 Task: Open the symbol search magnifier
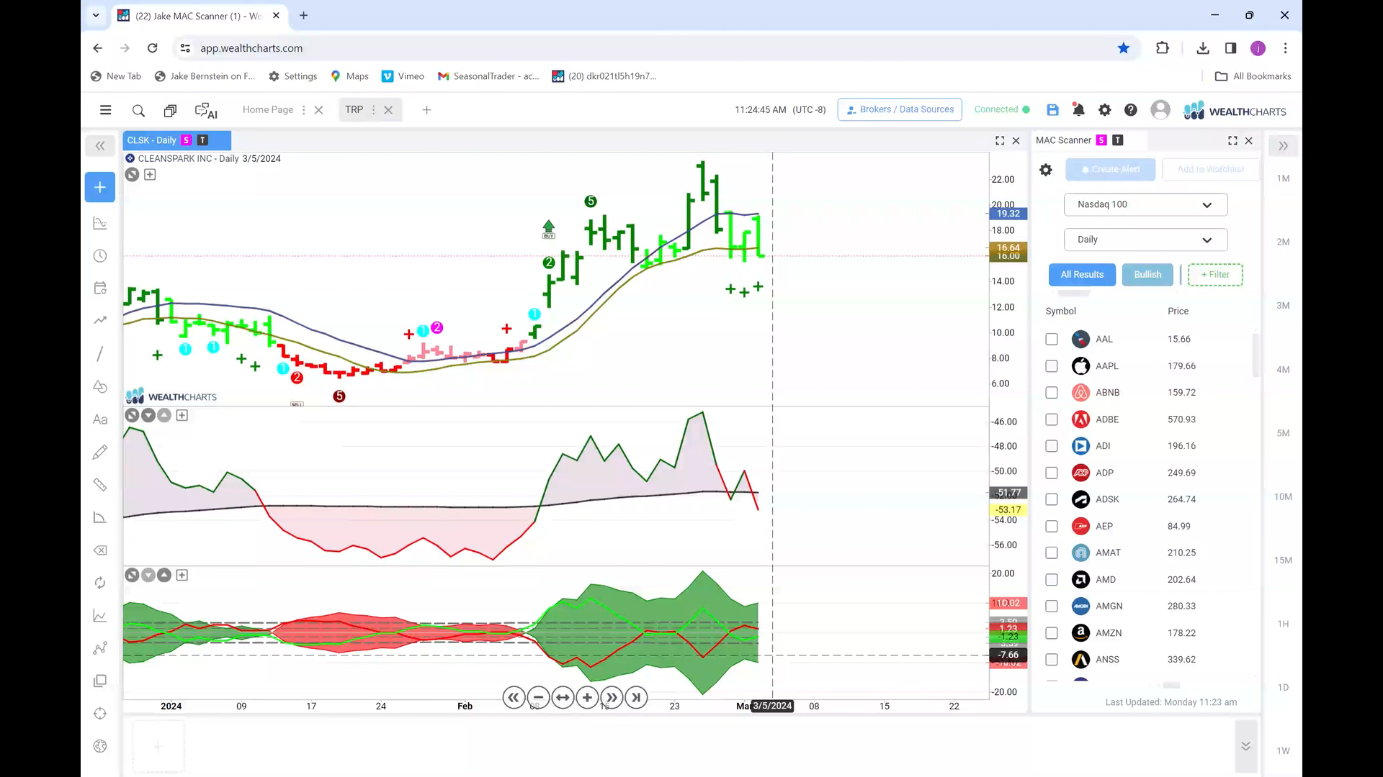click(x=138, y=111)
